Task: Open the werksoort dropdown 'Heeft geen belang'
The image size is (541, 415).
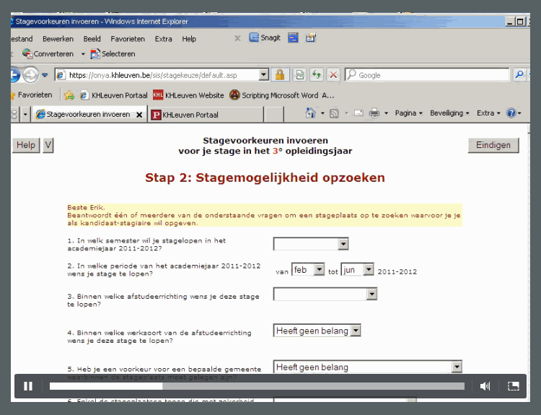Action: [x=317, y=331]
